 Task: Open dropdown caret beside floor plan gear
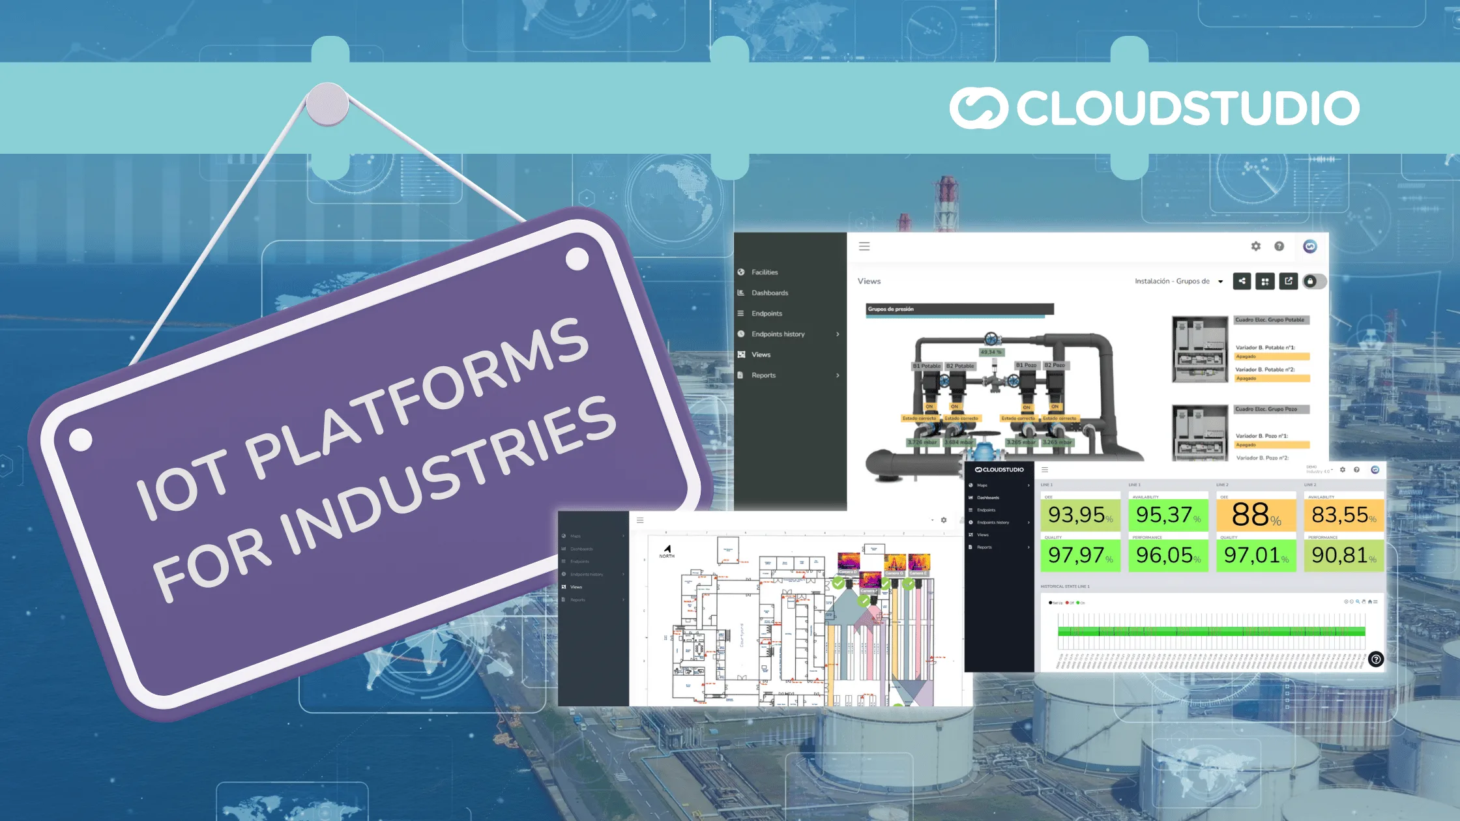point(933,520)
